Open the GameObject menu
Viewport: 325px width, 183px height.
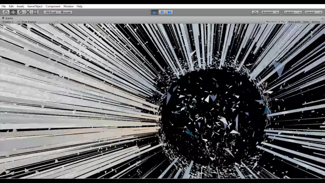point(35,6)
